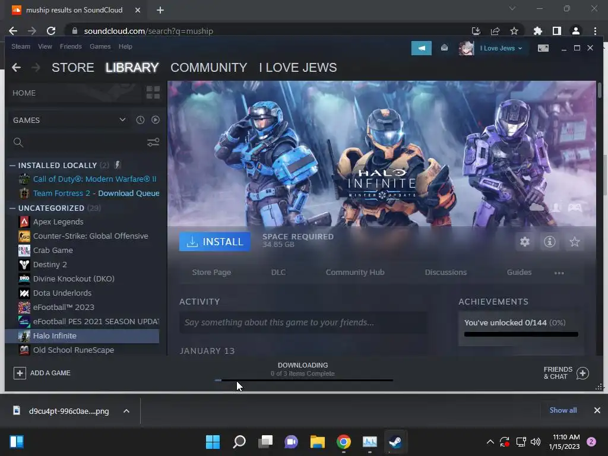
Task: Select Divine Knockout (DKO) entry
Action: (x=74, y=279)
